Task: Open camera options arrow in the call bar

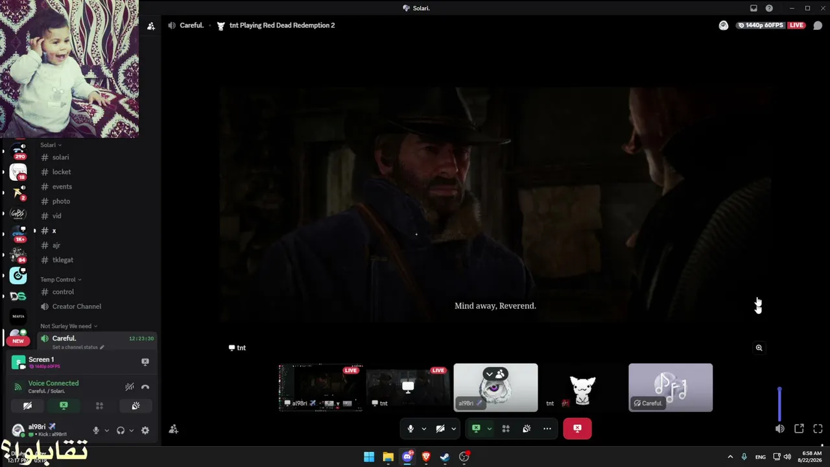Action: (x=453, y=429)
